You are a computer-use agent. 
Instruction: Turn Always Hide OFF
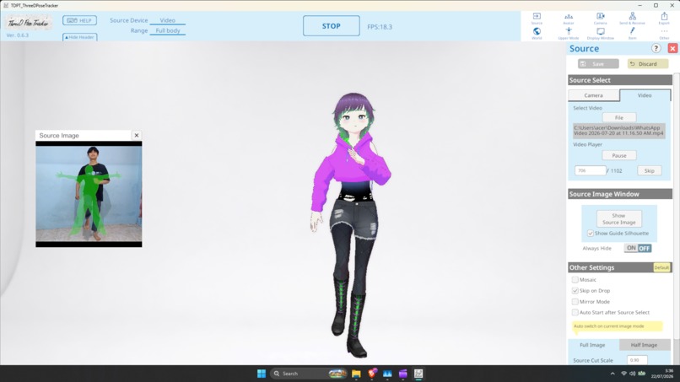pyautogui.click(x=645, y=248)
